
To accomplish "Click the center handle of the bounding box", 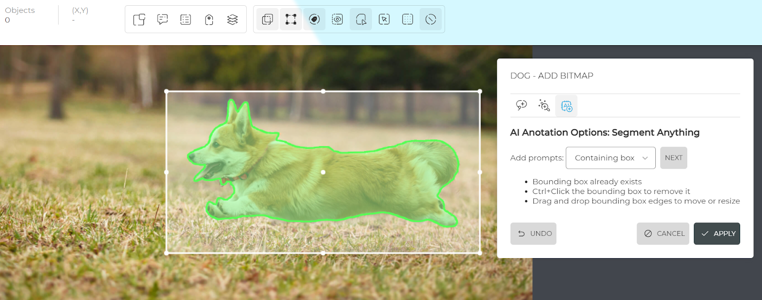I will coord(323,172).
